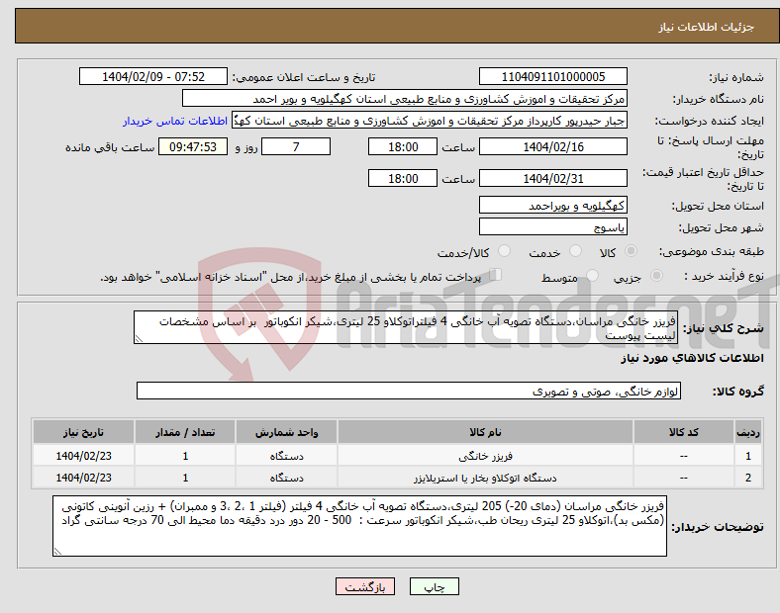Click the unit cell in the فریزر خانگی row
Screen dimensions: 780x613
pos(286,456)
